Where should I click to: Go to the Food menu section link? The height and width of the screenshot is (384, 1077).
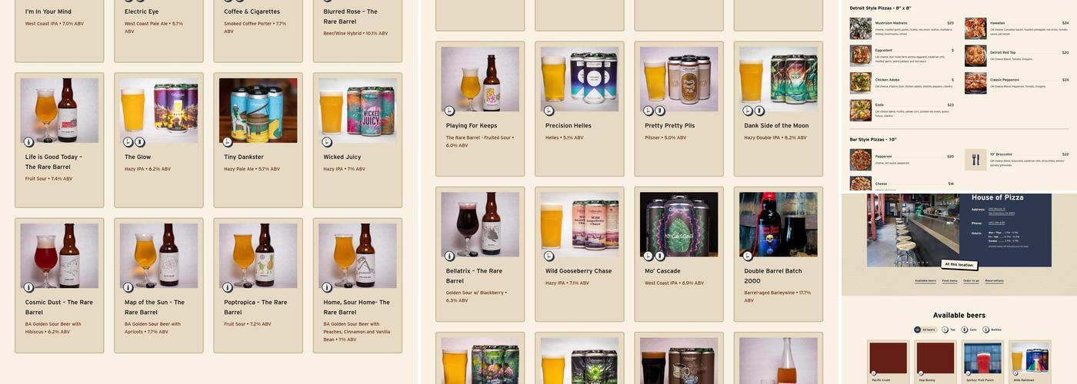949,281
